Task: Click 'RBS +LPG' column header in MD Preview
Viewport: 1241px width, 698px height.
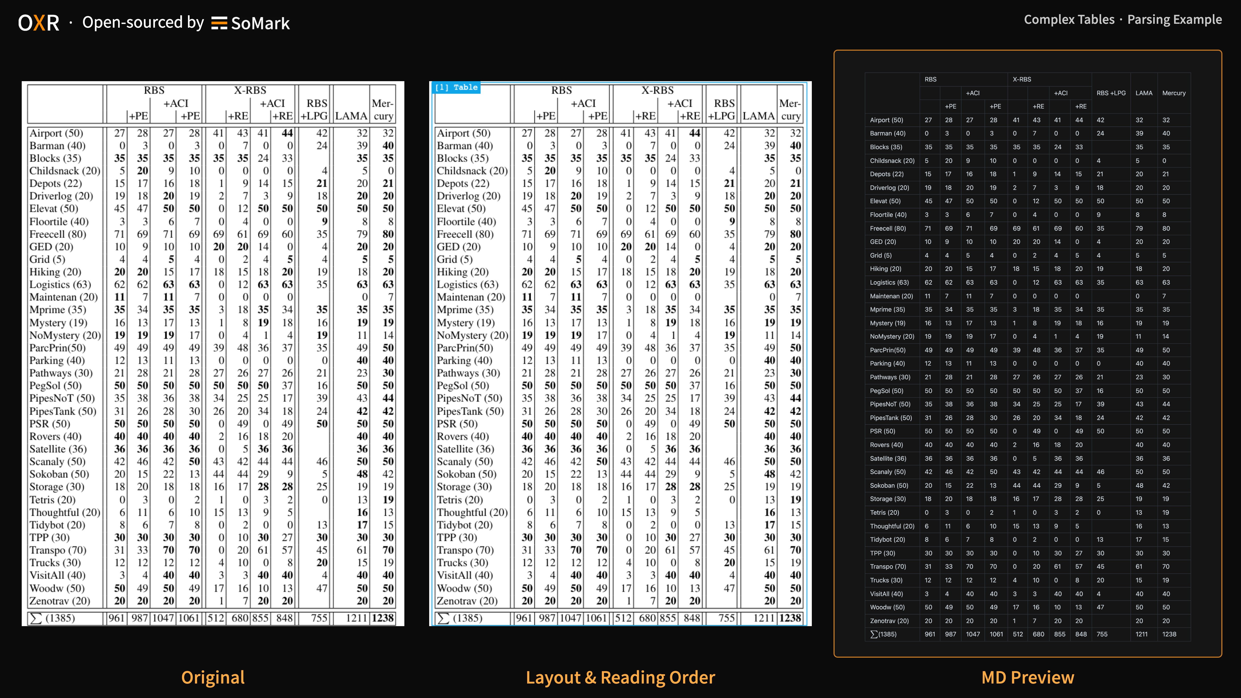Action: pyautogui.click(x=1111, y=93)
